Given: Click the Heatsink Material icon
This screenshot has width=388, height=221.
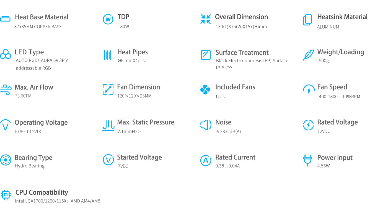Looking at the screenshot, I should tap(307, 20).
